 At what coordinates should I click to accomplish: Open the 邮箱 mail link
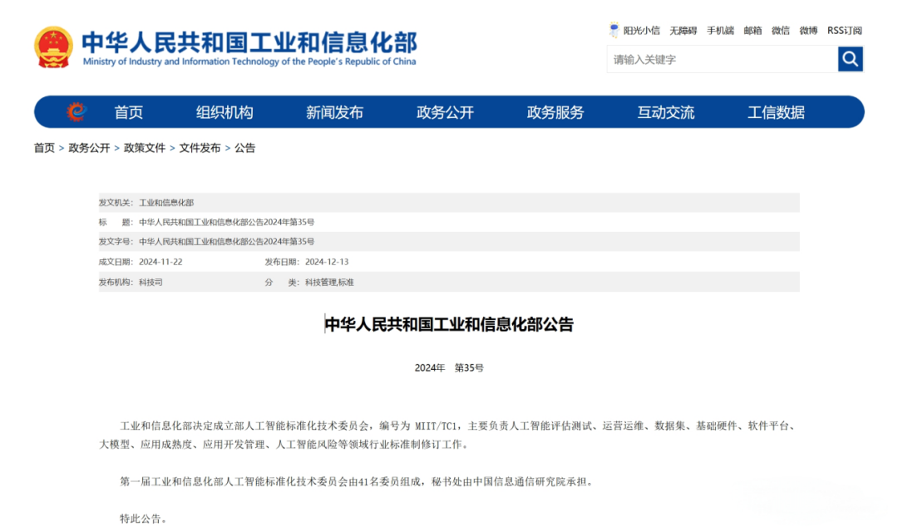pyautogui.click(x=752, y=31)
